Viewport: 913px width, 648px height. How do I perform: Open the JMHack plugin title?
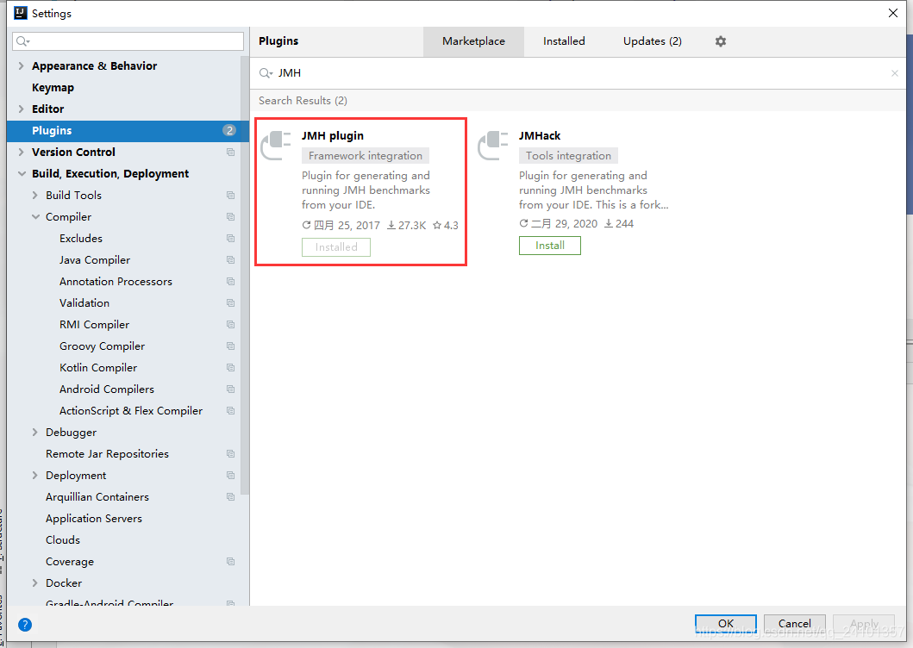[x=540, y=135]
